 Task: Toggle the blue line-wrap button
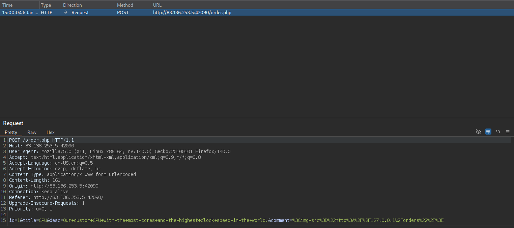(488, 132)
